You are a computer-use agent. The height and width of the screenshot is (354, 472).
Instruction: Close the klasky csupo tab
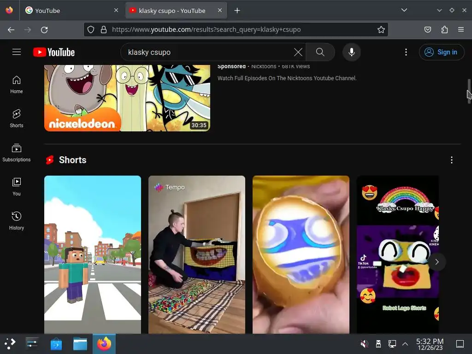[220, 10]
